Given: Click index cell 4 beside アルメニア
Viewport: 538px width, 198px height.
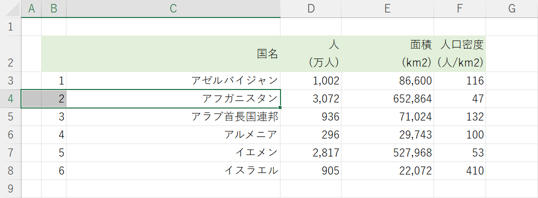Looking at the screenshot, I should click(54, 134).
